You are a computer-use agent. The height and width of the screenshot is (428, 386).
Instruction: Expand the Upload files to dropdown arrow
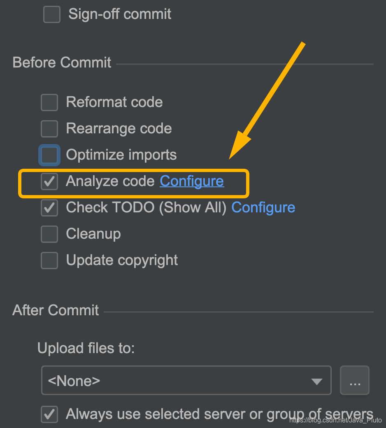[x=316, y=381]
